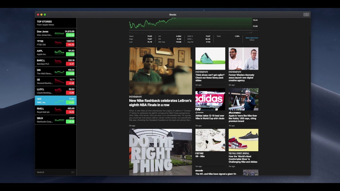Toggle the AAPL +1.59 change badge

click(70, 54)
